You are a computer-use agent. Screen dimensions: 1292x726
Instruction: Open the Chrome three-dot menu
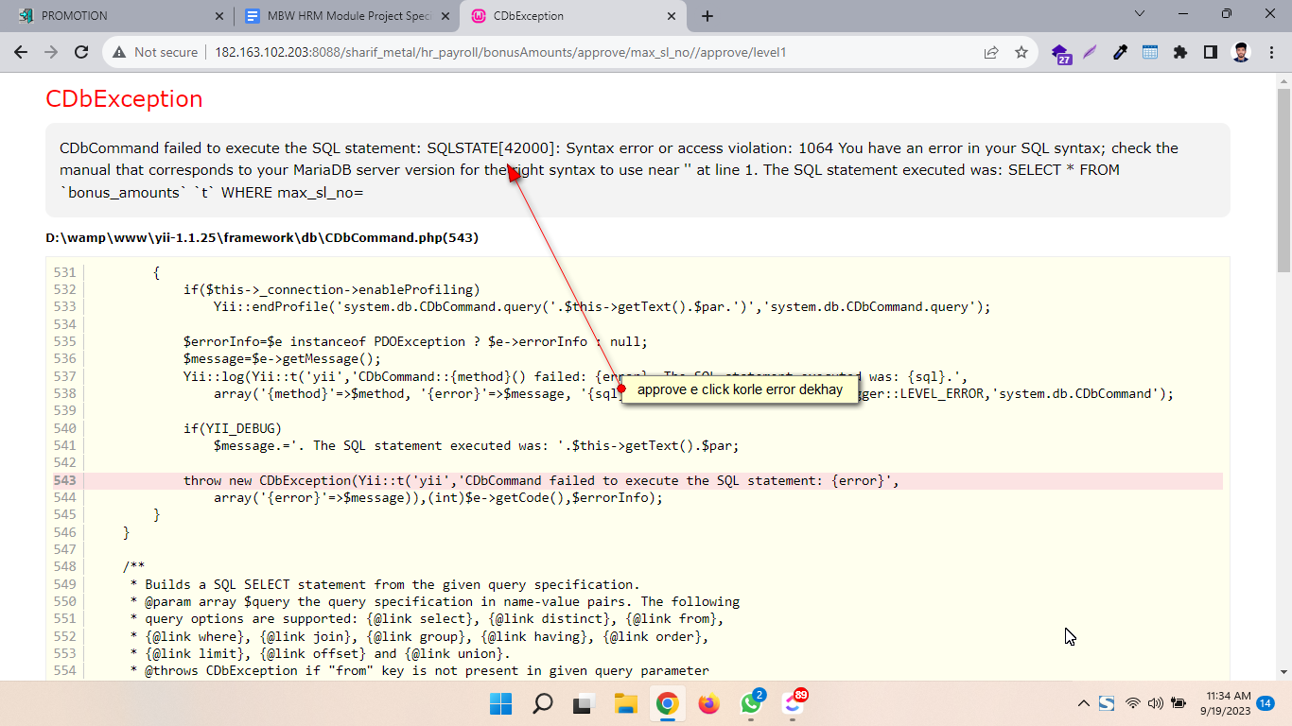1270,53
